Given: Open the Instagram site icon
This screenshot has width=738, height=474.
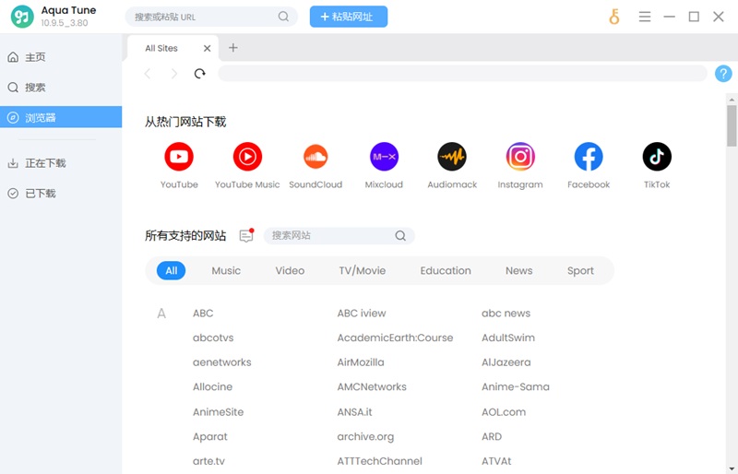Looking at the screenshot, I should coord(520,156).
